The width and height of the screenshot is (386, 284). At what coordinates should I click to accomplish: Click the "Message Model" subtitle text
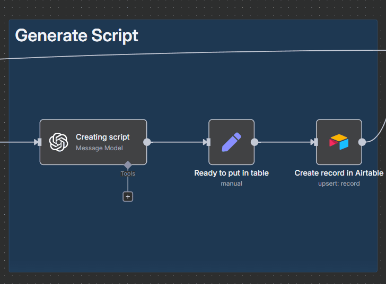[x=99, y=148]
